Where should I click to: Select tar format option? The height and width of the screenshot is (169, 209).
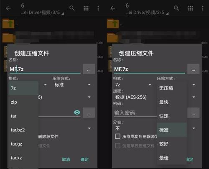coord(23,116)
